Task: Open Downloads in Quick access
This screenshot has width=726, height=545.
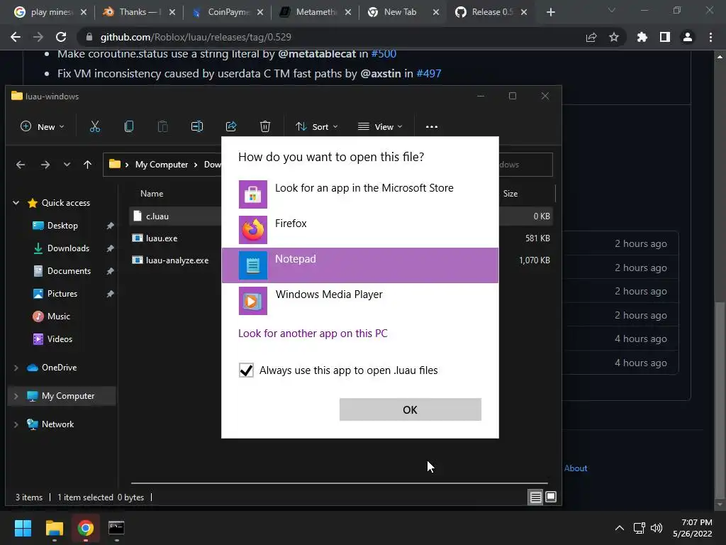Action: 68,248
